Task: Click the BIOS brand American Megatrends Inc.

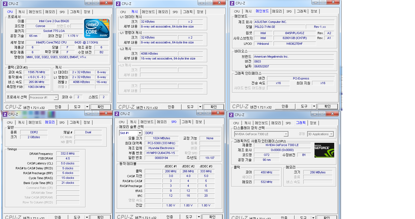Action: (294, 57)
